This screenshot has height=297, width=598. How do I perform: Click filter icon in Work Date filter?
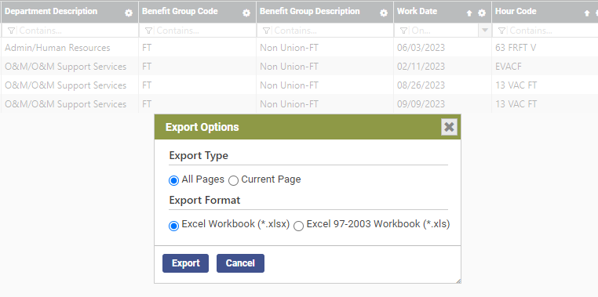pos(403,31)
